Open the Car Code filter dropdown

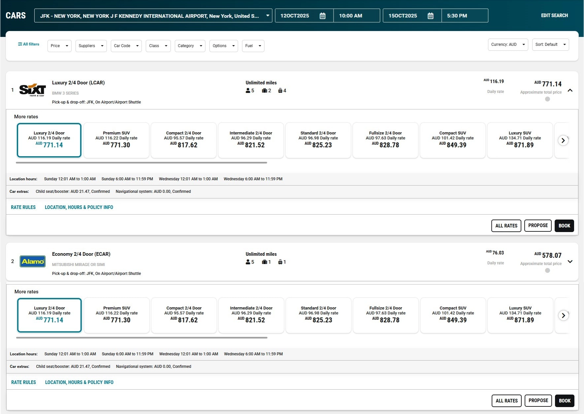tap(126, 46)
